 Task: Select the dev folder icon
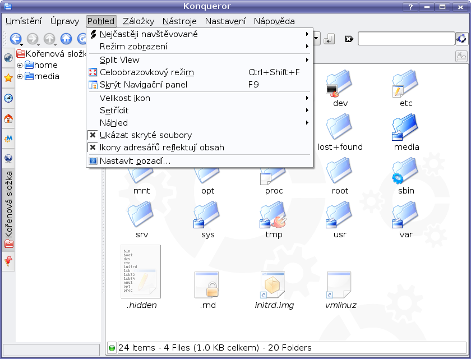click(x=340, y=84)
